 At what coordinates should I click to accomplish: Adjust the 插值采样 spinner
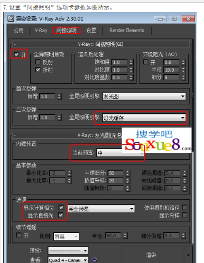(128, 181)
